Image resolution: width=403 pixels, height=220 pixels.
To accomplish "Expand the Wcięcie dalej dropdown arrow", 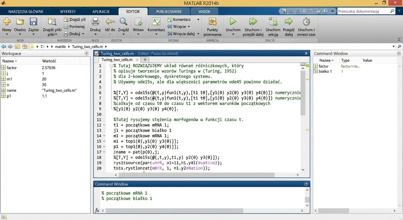I will click(198, 34).
